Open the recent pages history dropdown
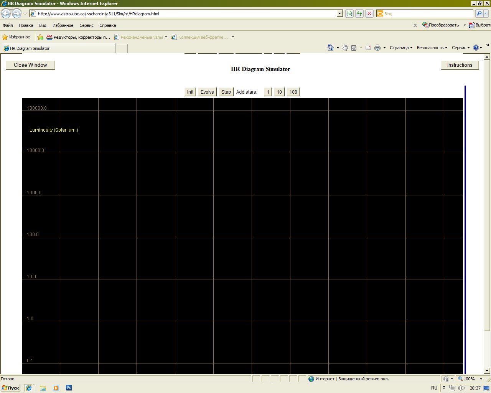Image resolution: width=491 pixels, height=393 pixels. 25,14
